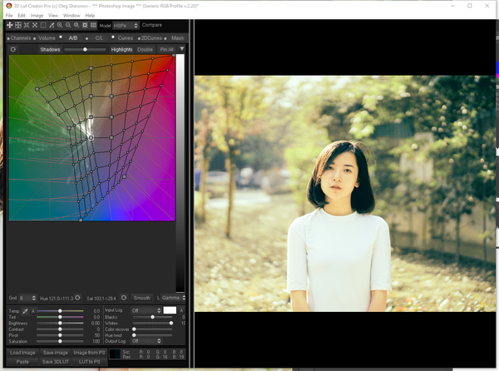Toggle the Shadows button

point(50,49)
